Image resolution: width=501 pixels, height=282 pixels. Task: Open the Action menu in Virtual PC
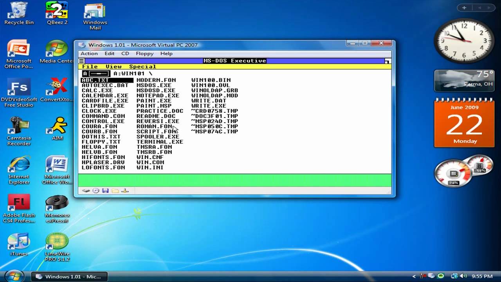(x=89, y=54)
